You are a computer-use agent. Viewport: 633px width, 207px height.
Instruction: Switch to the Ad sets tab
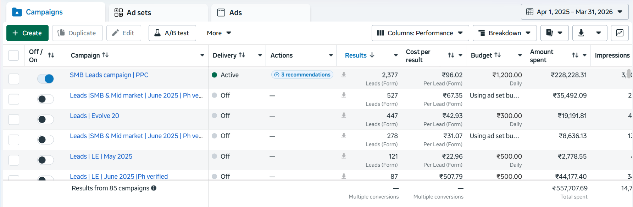158,13
